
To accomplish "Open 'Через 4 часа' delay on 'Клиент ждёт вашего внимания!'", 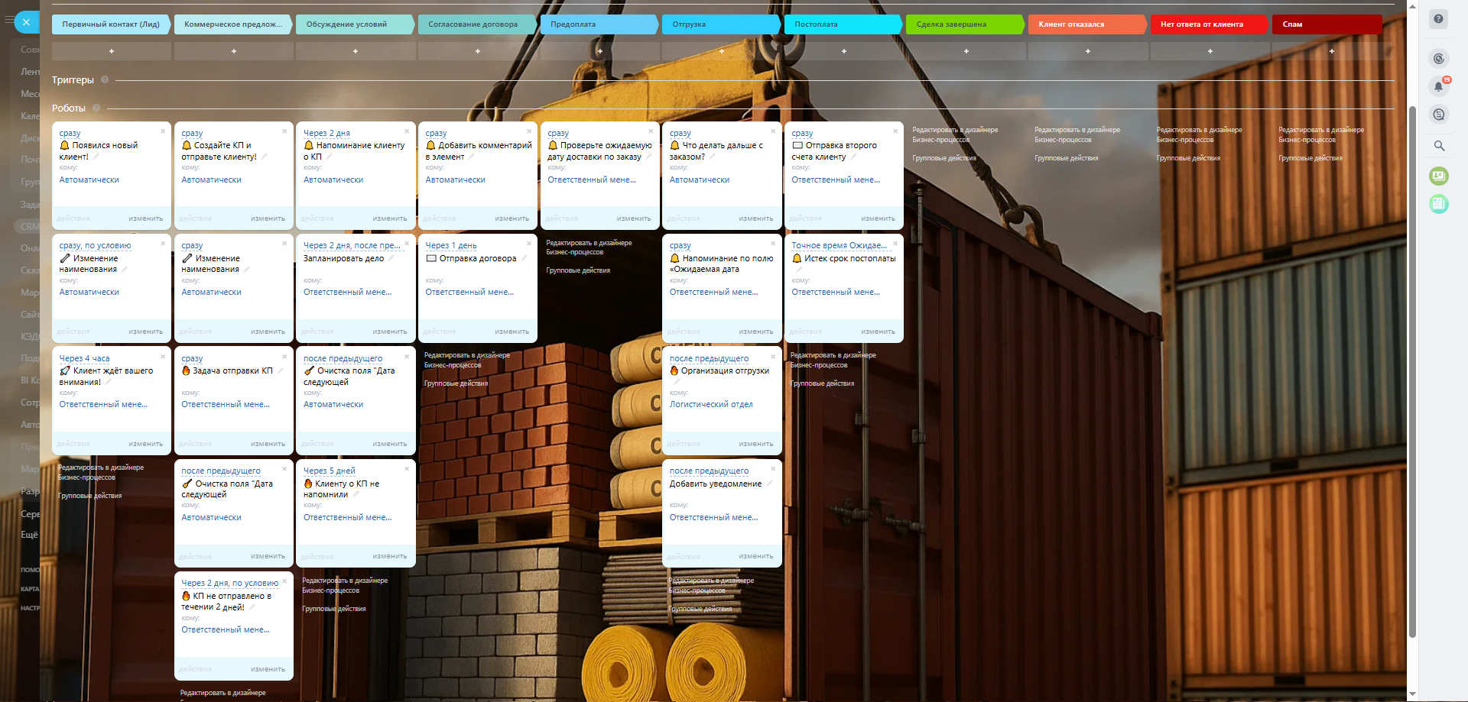I will 84,358.
